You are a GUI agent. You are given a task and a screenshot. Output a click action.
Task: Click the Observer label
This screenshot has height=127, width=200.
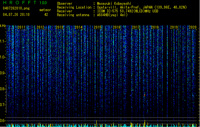click(65, 3)
